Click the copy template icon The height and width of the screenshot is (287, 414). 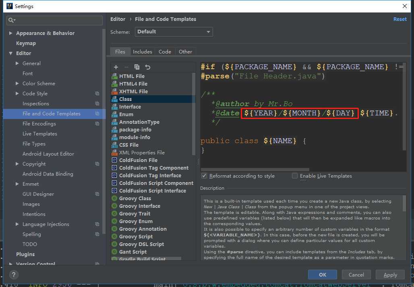(137, 67)
